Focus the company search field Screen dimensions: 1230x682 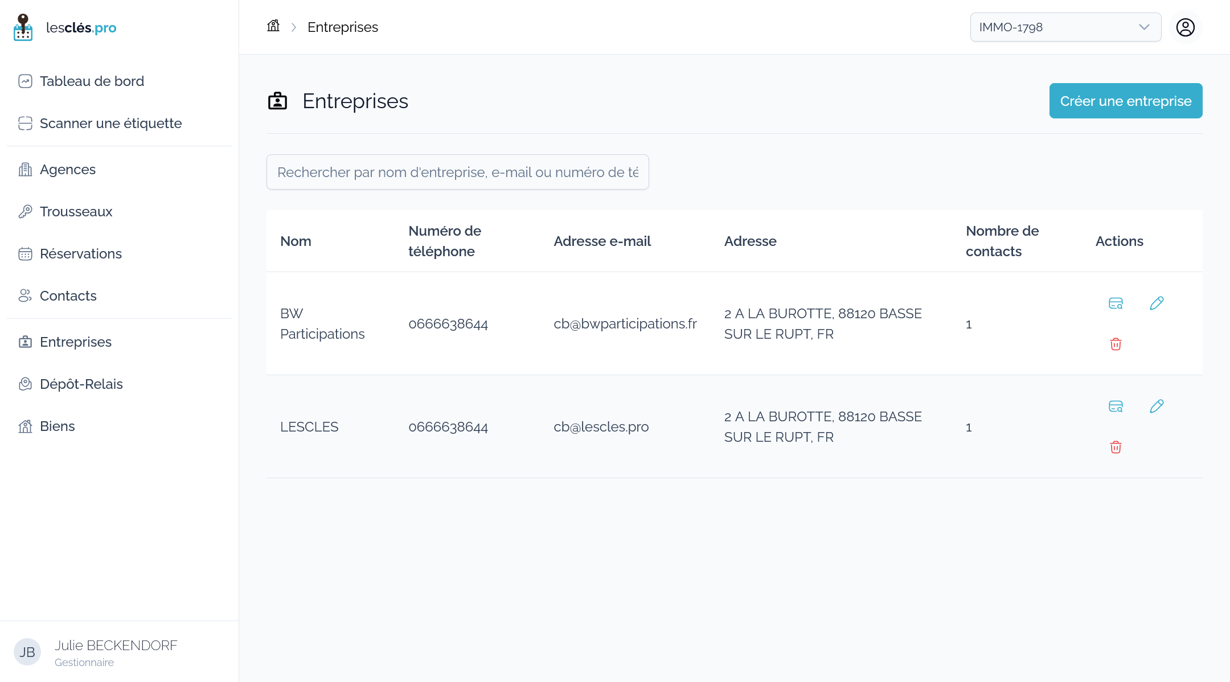pos(458,172)
